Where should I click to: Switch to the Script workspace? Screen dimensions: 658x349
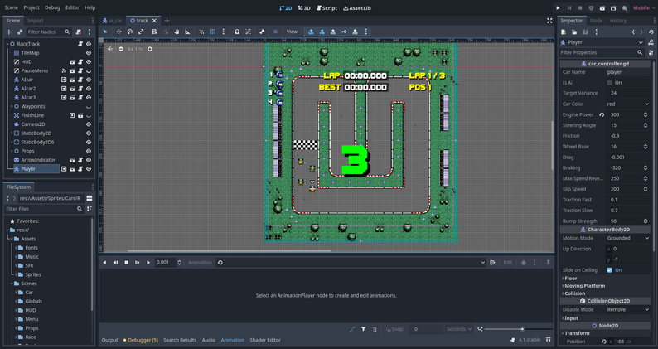tap(327, 8)
